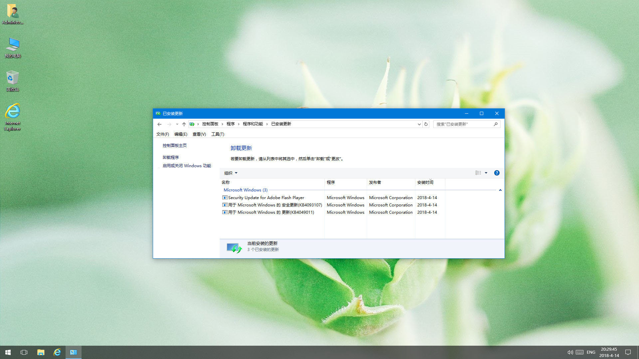
Task: Open the 卸载程序 link
Action: point(171,158)
